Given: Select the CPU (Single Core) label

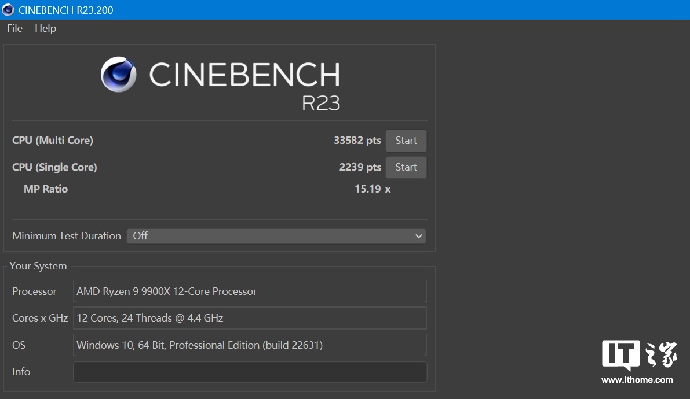Looking at the screenshot, I should pyautogui.click(x=54, y=167).
